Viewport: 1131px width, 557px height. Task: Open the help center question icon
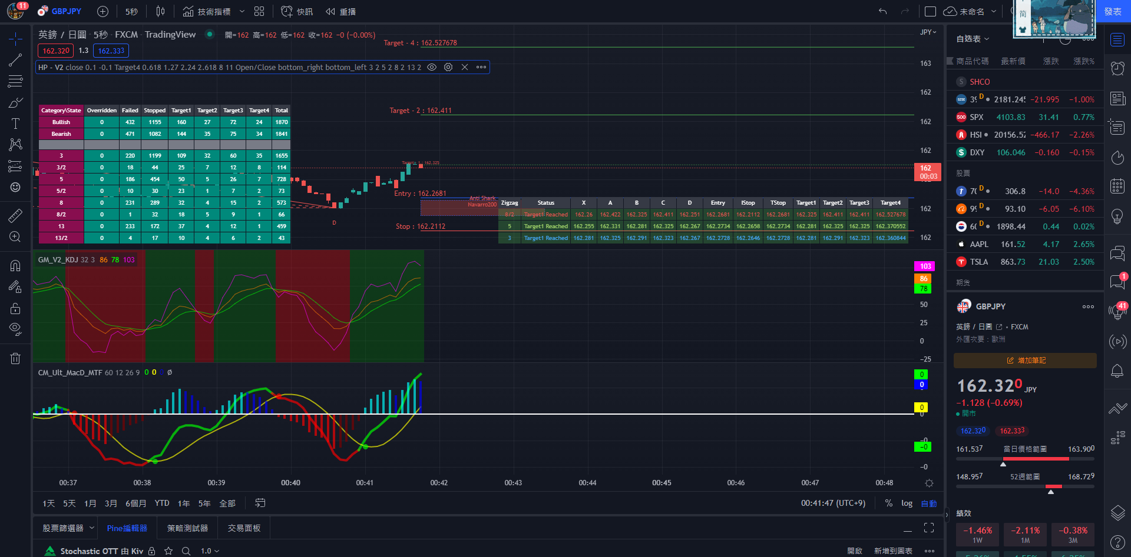[1117, 542]
